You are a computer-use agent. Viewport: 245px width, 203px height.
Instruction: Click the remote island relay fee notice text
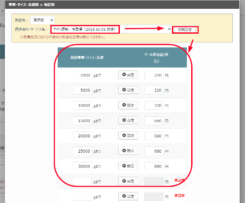[63, 37]
